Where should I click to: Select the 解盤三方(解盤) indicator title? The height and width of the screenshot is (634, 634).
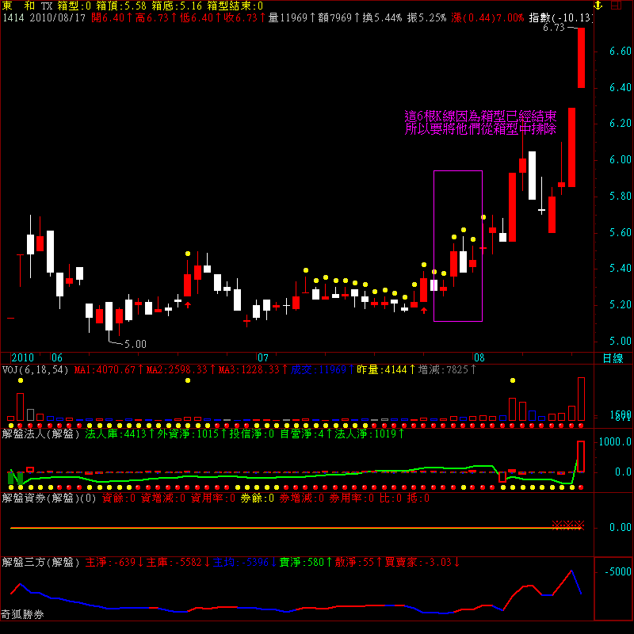[41, 563]
